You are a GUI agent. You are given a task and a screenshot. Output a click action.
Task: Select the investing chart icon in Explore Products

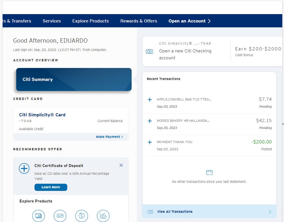(103, 216)
